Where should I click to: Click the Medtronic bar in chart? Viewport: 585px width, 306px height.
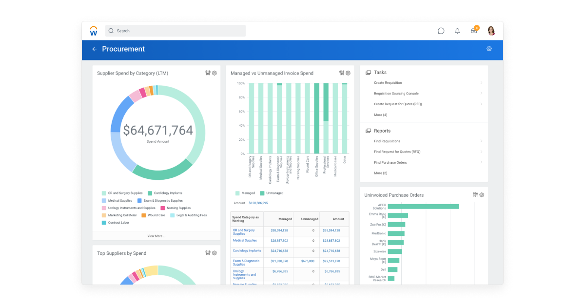tap(396, 233)
